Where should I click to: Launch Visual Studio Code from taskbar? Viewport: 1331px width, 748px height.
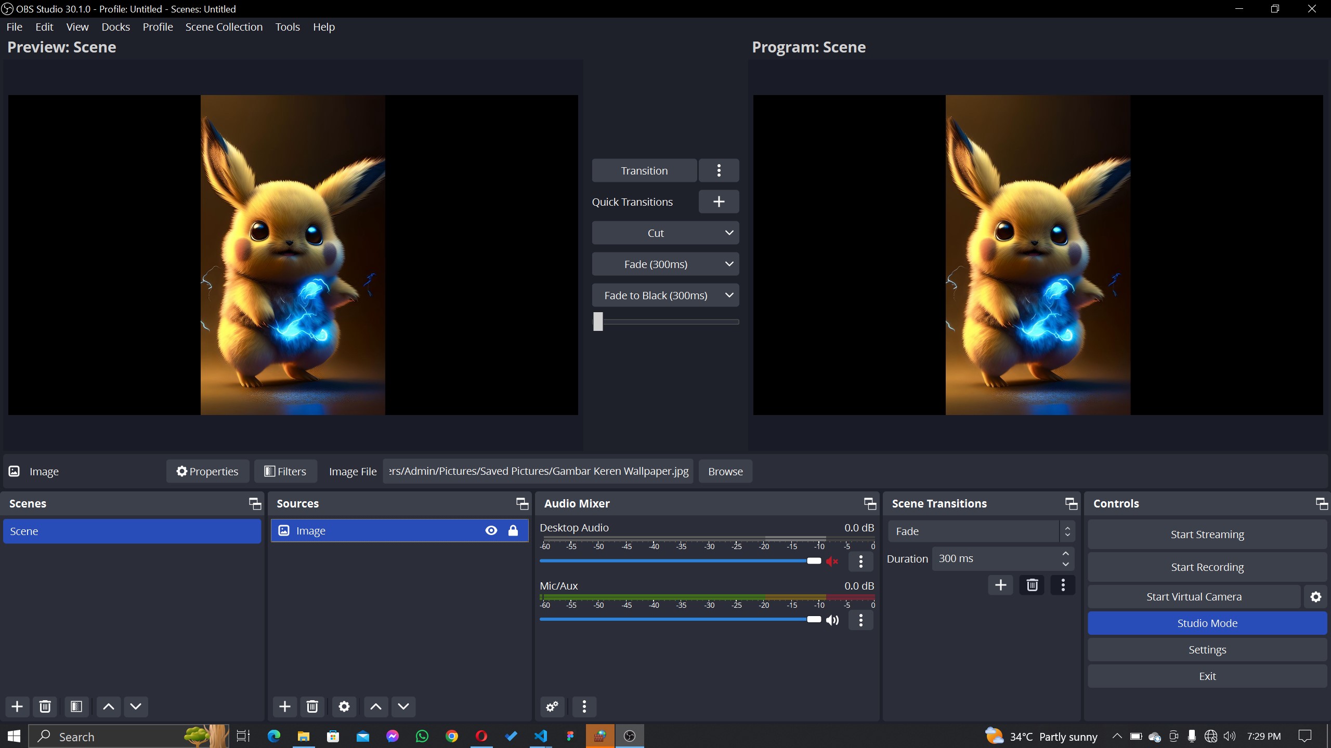coord(541,736)
